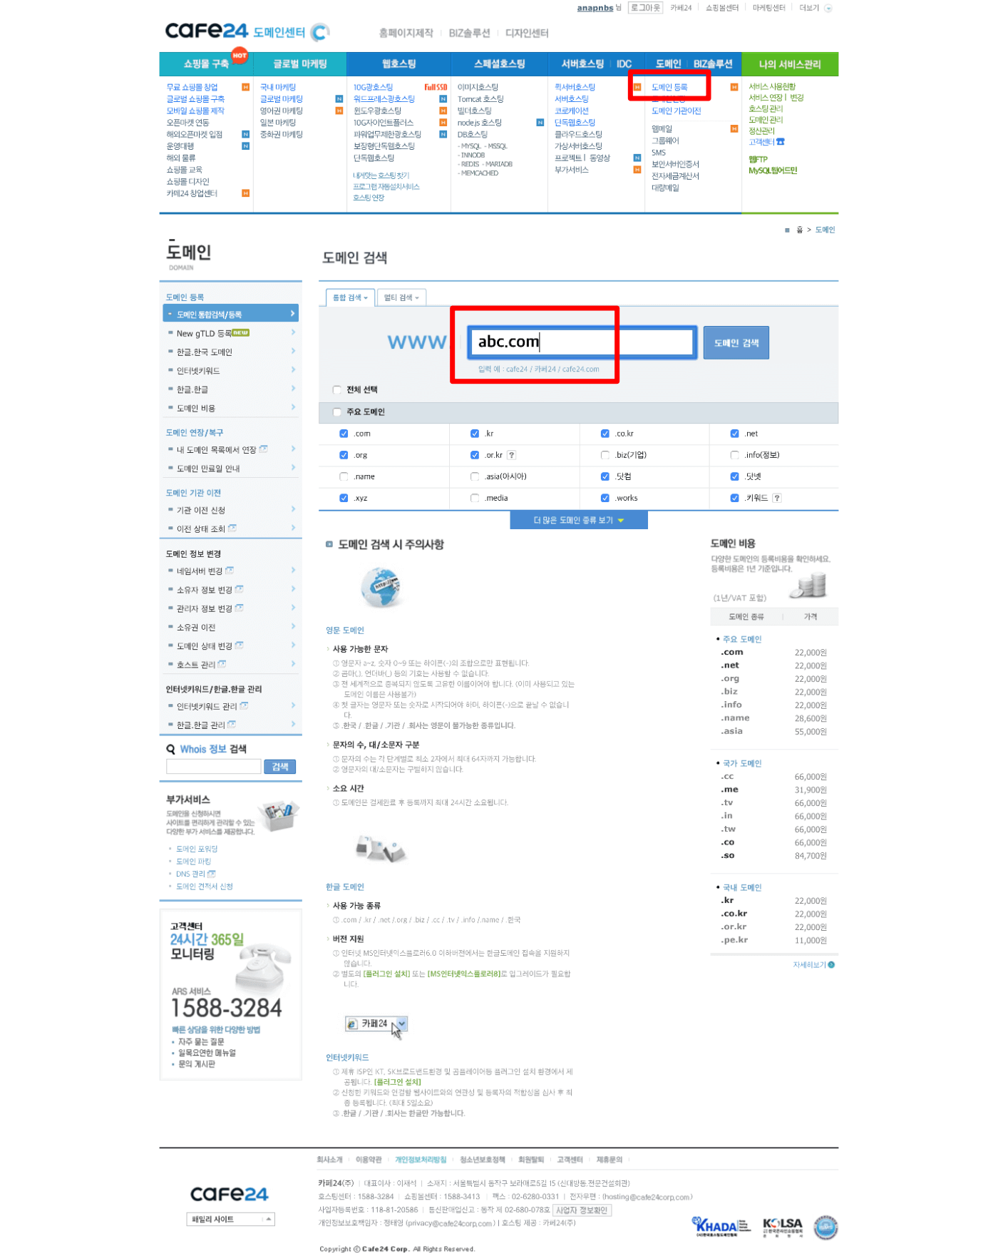Click the new-window icon beside 내 도메인 목록에서 연장
Screen dimensions: 998x1256
263,449
